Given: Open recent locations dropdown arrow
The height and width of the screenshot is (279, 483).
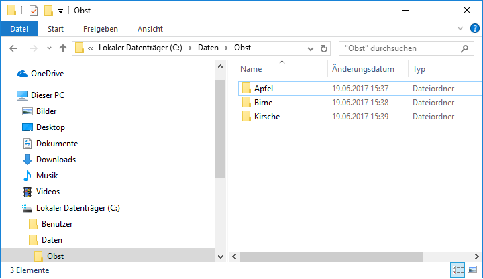Looking at the screenshot, I should click(x=49, y=48).
